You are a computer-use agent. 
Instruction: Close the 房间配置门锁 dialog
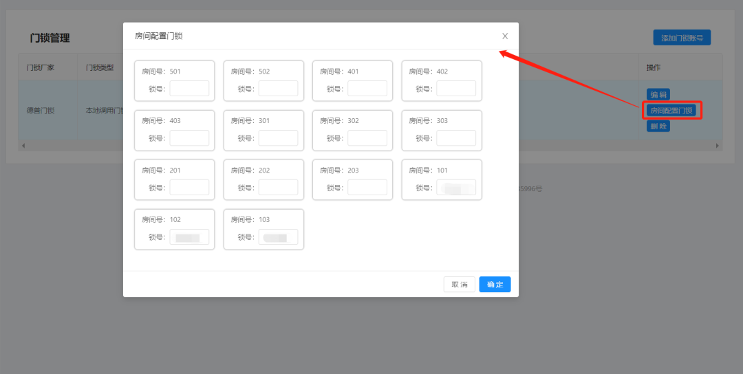(x=505, y=36)
